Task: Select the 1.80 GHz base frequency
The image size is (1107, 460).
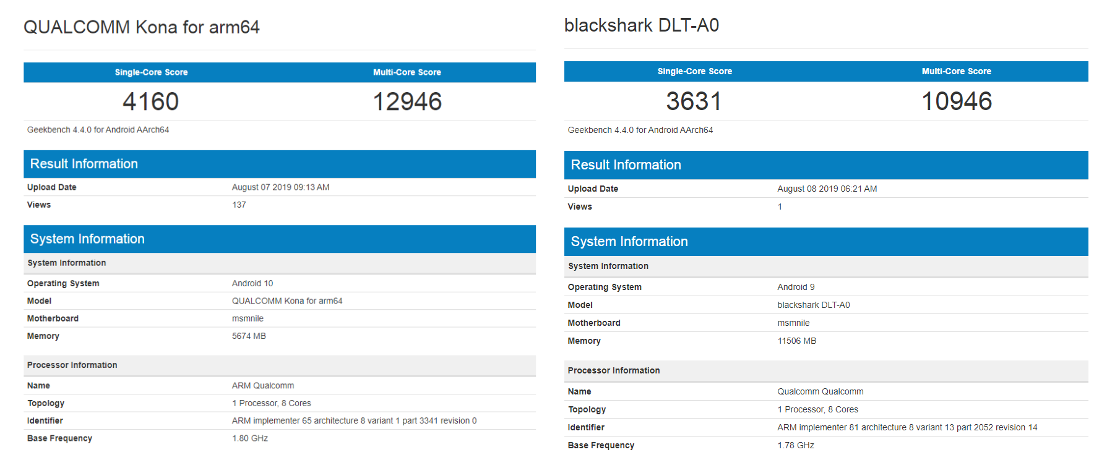Action: pos(250,438)
